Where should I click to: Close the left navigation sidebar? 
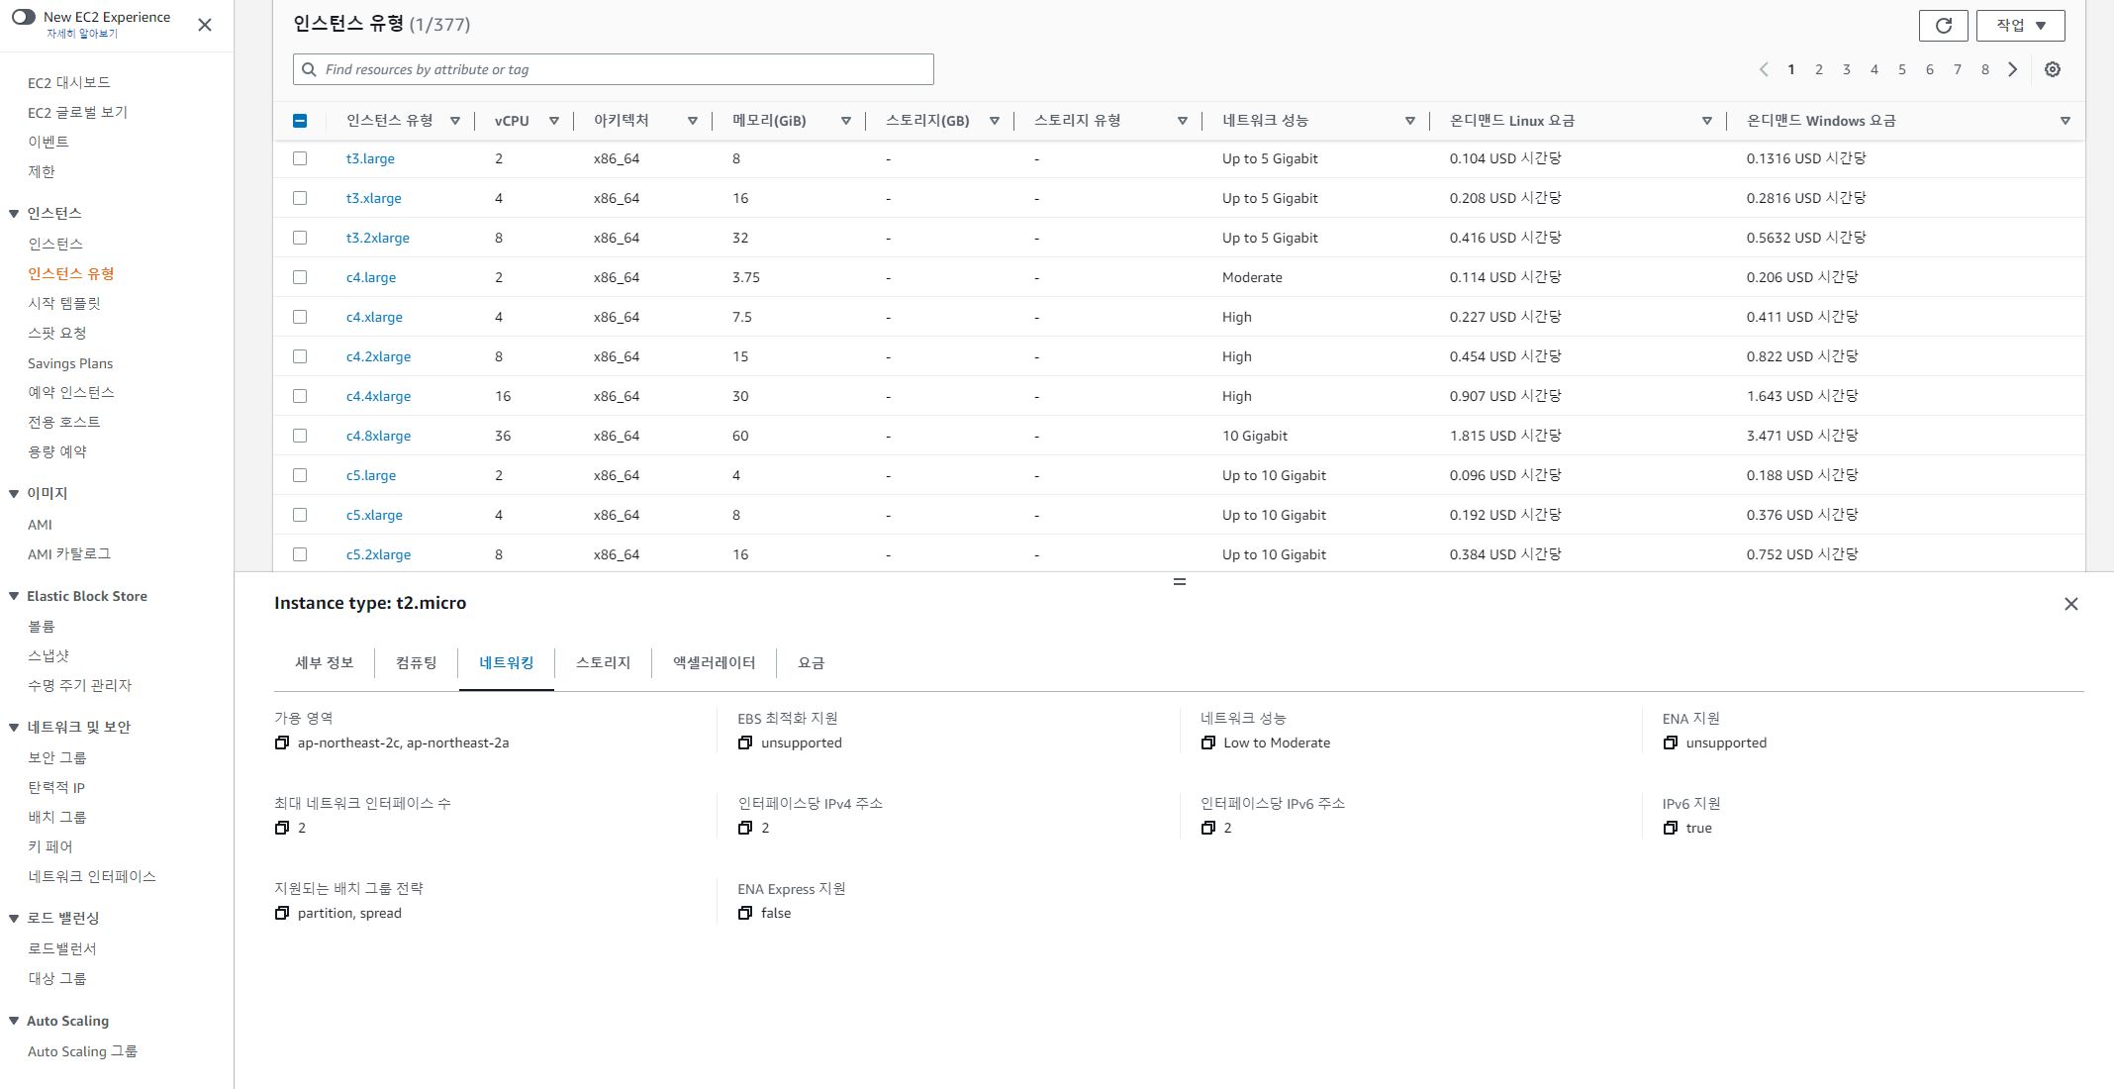tap(205, 25)
